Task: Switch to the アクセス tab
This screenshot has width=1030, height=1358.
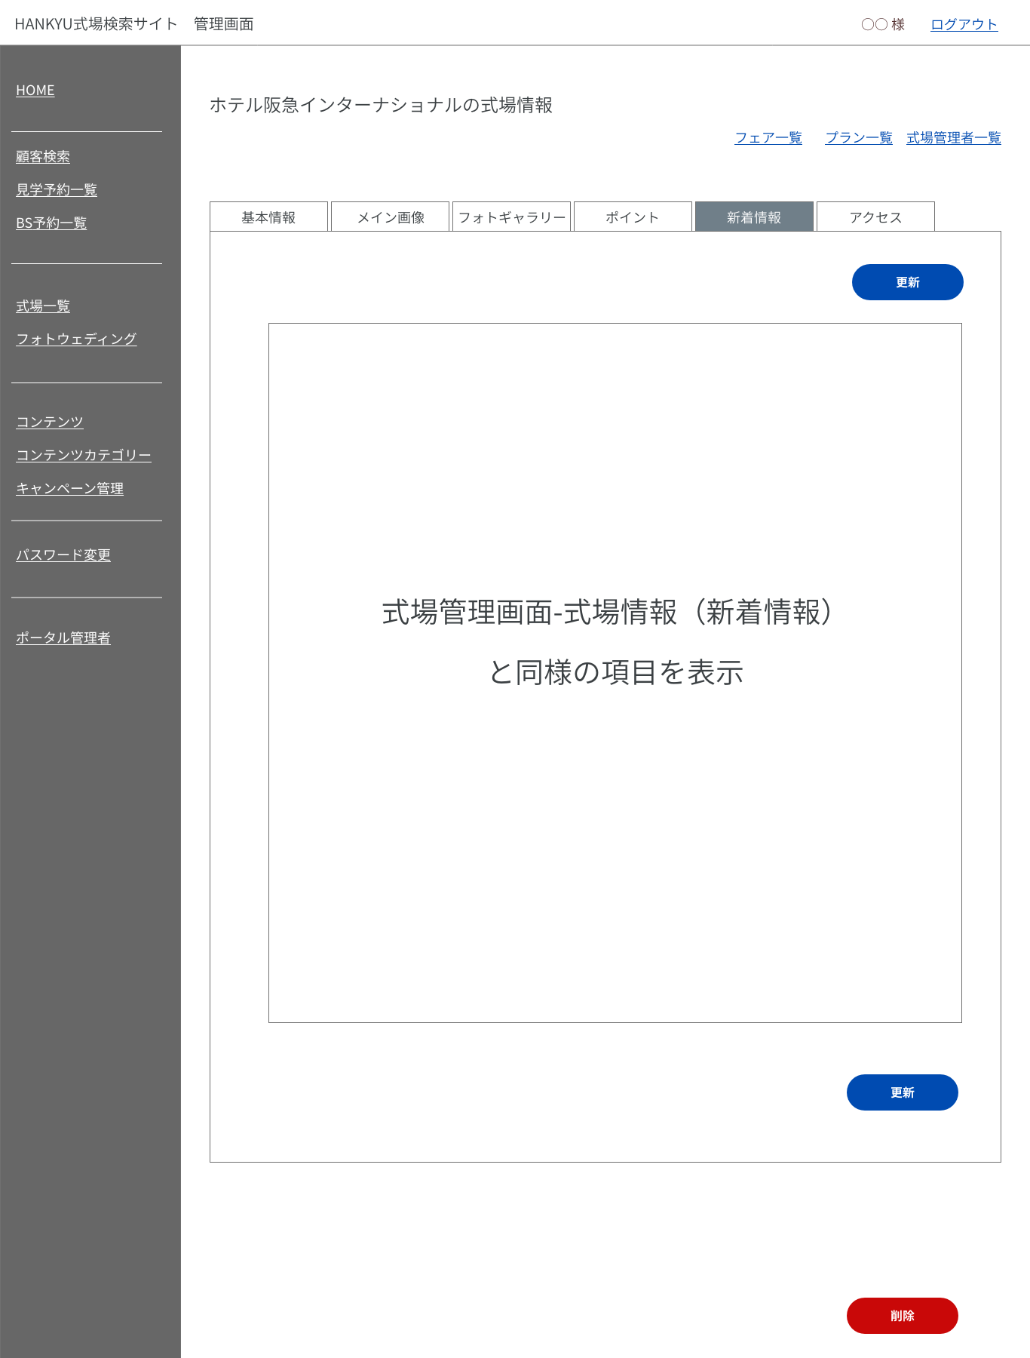Action: tap(875, 217)
